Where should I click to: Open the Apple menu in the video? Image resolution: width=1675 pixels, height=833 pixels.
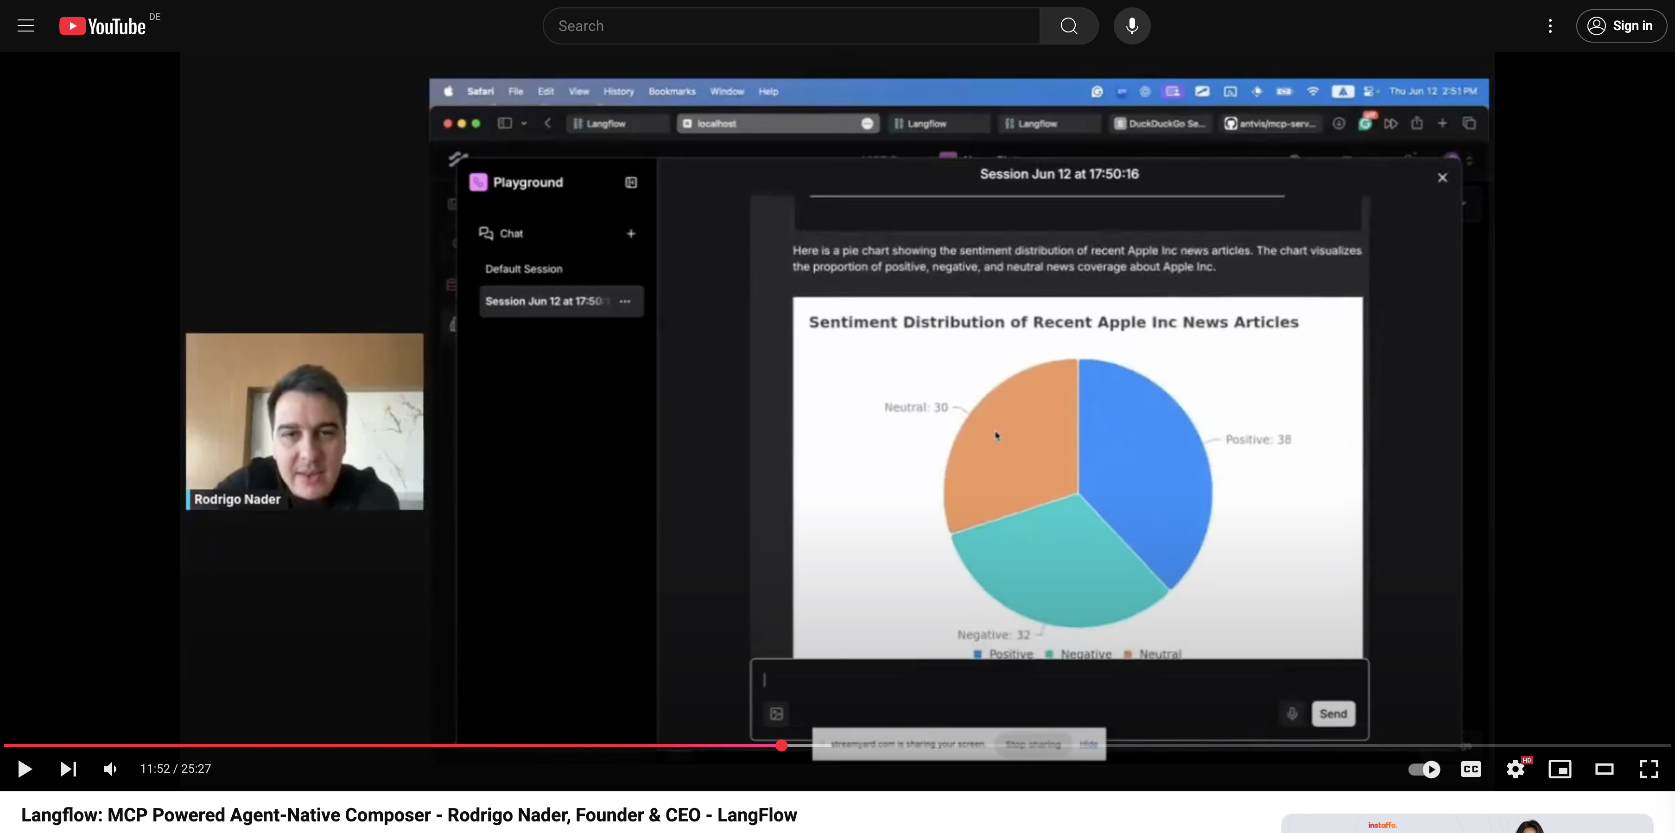coord(449,91)
